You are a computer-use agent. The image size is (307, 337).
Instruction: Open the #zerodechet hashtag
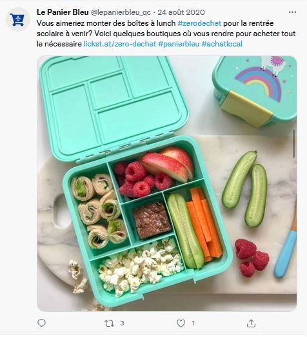tap(199, 23)
